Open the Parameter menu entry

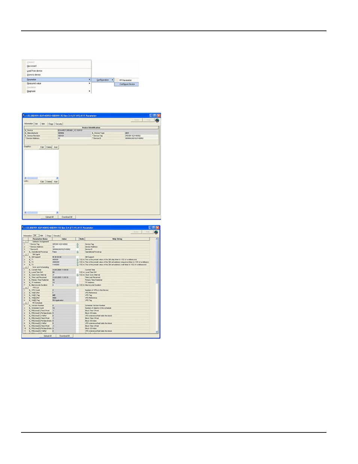[x=57, y=80]
